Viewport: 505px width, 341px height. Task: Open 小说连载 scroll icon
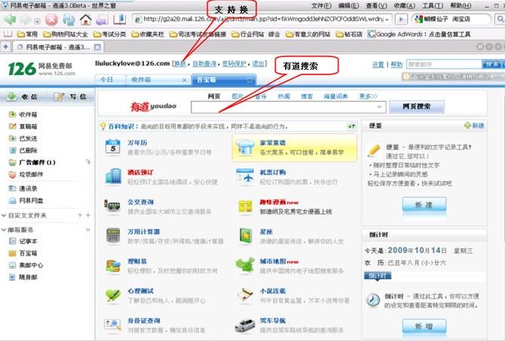(x=245, y=295)
